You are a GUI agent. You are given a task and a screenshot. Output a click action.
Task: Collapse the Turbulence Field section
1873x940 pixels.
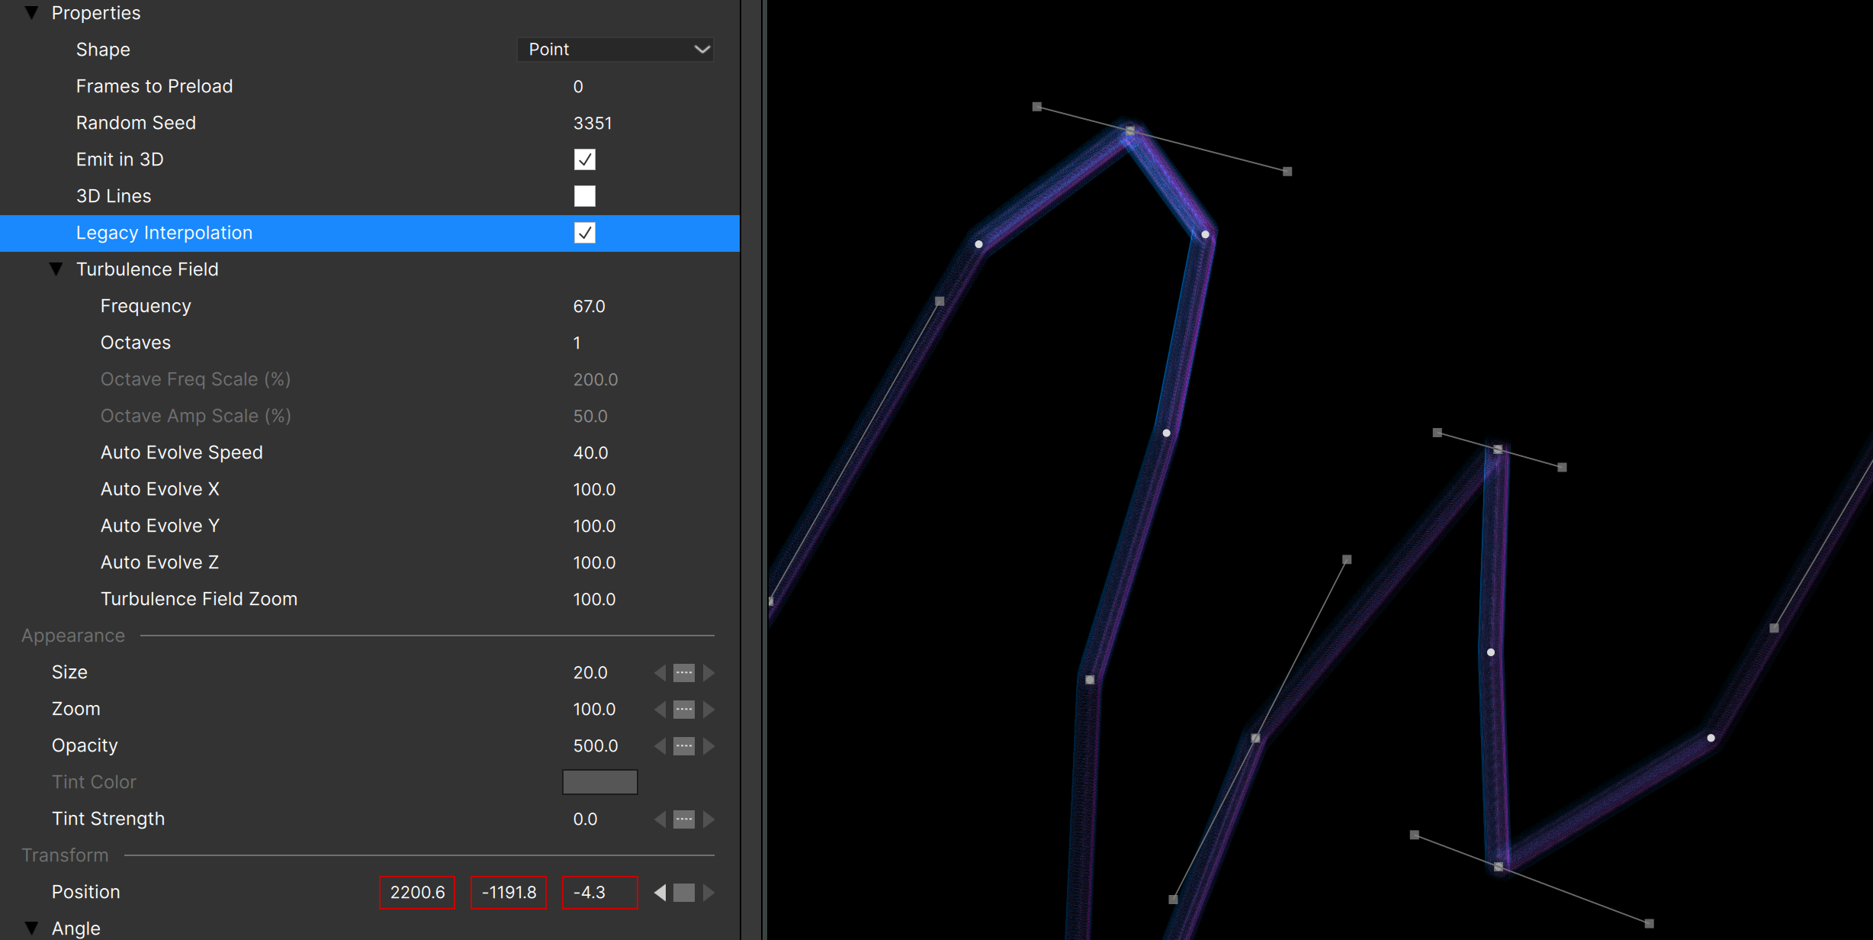56,269
